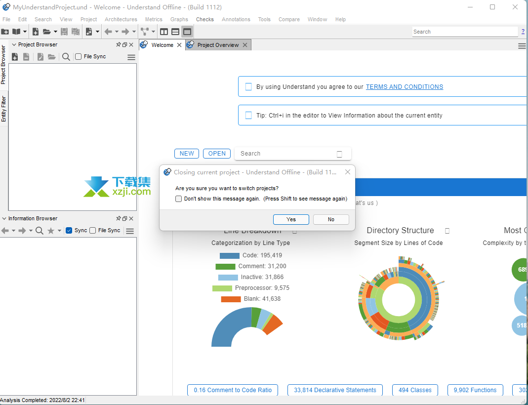Click the back arrow in main toolbar
Viewport: 528px width, 405px height.
click(x=108, y=32)
